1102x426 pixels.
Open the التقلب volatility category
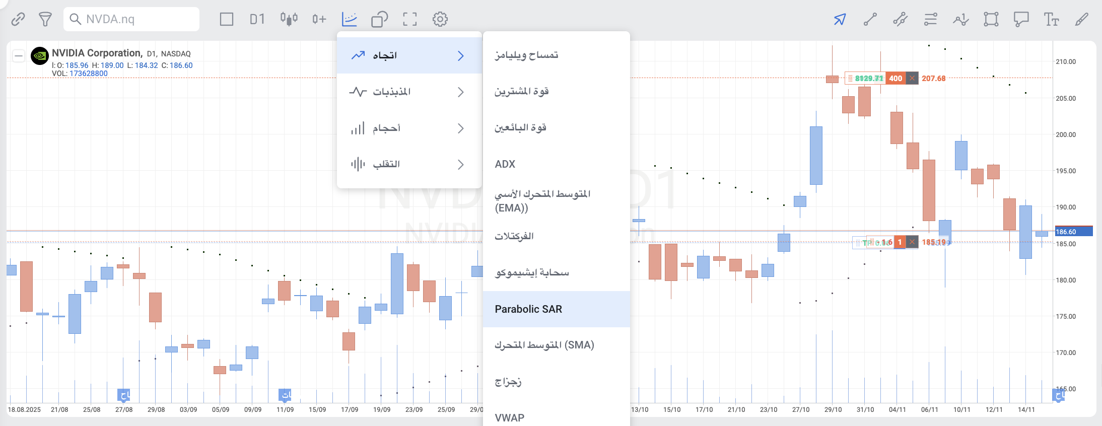tap(409, 164)
